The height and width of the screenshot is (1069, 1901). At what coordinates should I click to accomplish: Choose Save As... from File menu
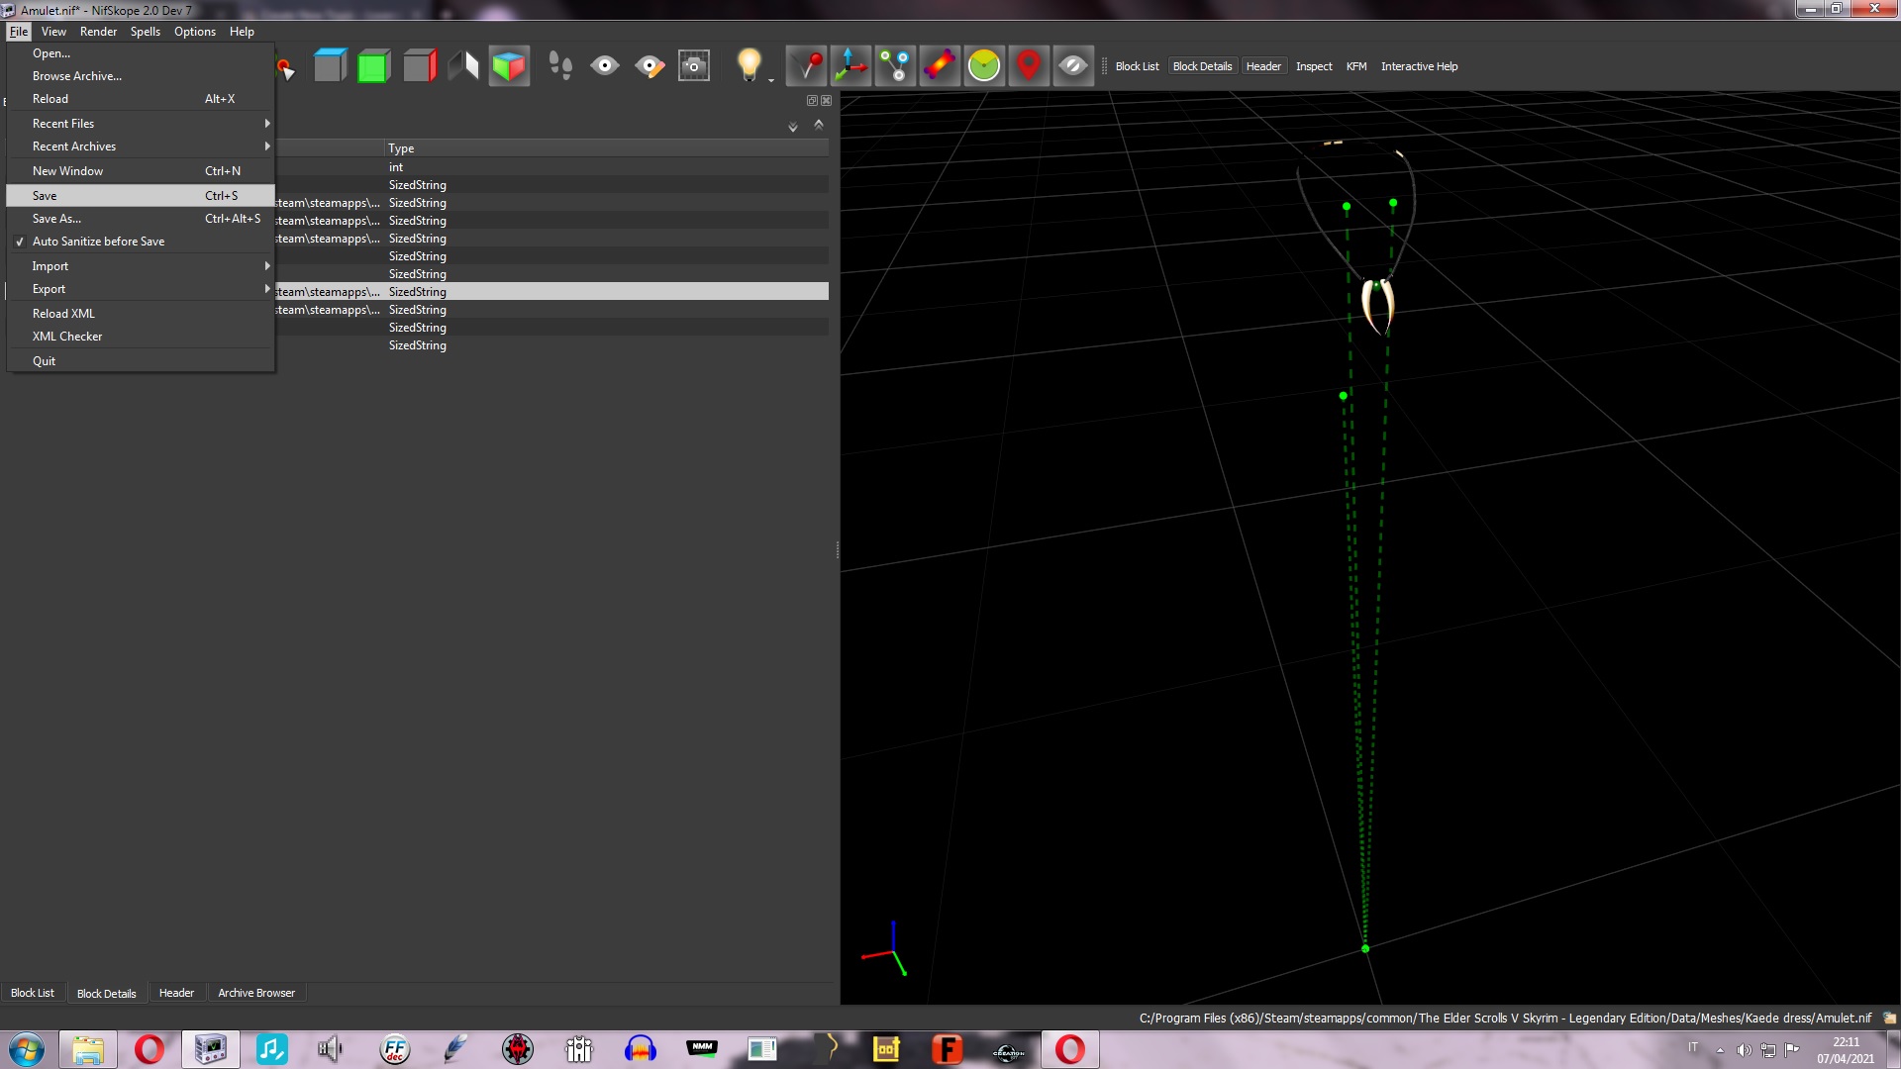[x=141, y=219]
